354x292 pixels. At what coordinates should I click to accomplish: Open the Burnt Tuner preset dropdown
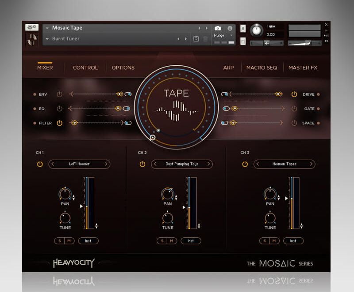click(47, 39)
